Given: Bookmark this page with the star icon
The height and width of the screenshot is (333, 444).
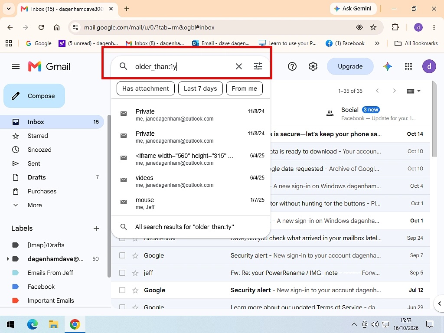Looking at the screenshot, I should 373,27.
